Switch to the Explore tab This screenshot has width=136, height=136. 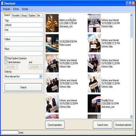[x=32, y=15]
